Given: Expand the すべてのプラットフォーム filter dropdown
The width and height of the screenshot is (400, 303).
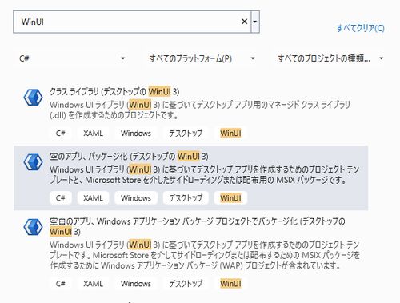Looking at the screenshot, I should [x=202, y=58].
